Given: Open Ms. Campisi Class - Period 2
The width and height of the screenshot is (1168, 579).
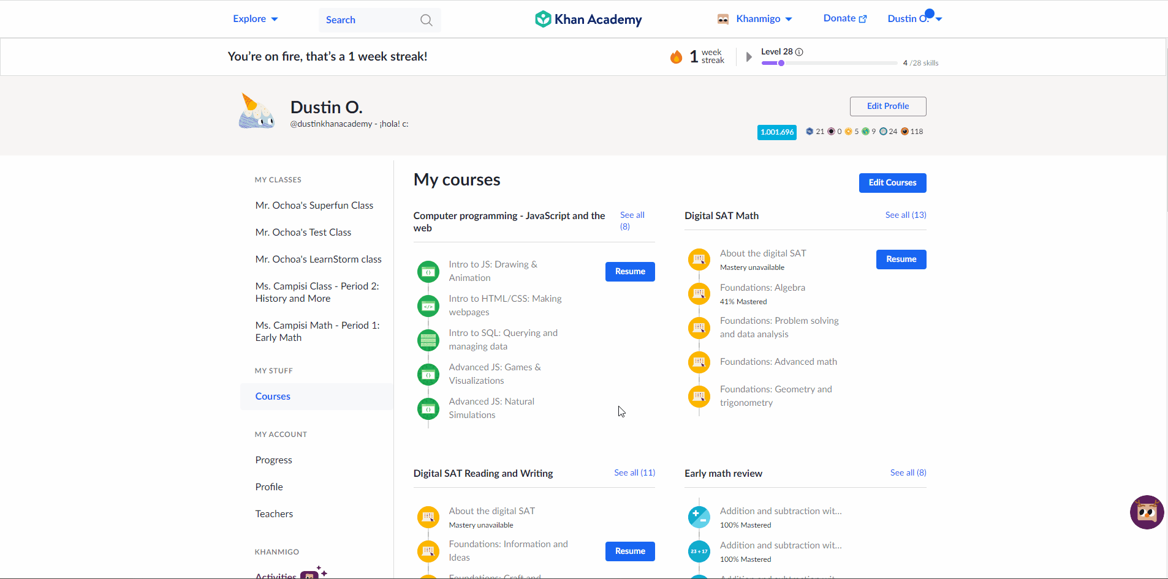Looking at the screenshot, I should point(317,293).
